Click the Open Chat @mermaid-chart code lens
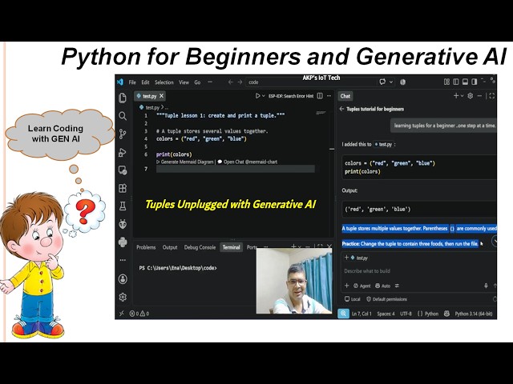513x384 pixels. pyautogui.click(x=248, y=162)
